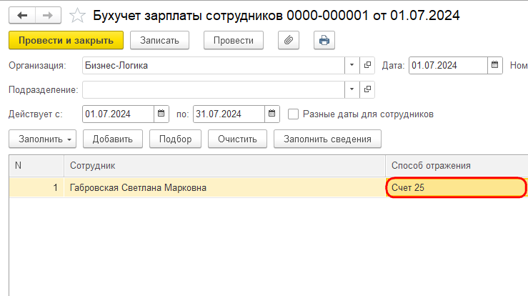Click the Провести и закрыть button
This screenshot has height=296, width=528.
[66, 41]
